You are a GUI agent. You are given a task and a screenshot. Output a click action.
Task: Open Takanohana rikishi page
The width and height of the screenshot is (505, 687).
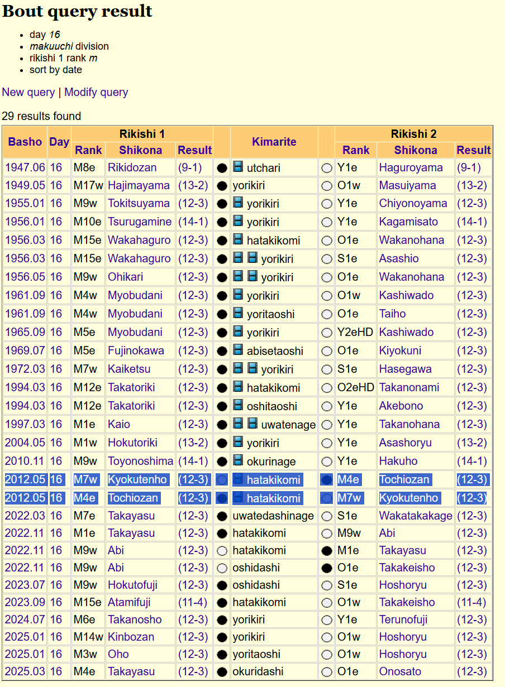click(409, 424)
